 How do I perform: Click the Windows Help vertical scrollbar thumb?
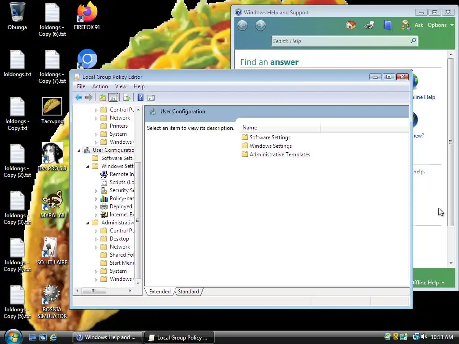pos(451,142)
